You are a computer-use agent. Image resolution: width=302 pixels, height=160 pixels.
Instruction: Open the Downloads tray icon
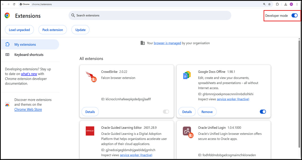click(x=286, y=4)
